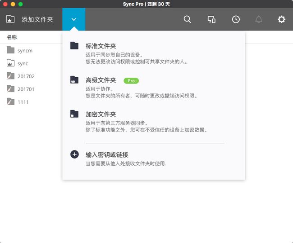Open the my devices icon
This screenshot has height=243, width=293.
coord(211,19)
